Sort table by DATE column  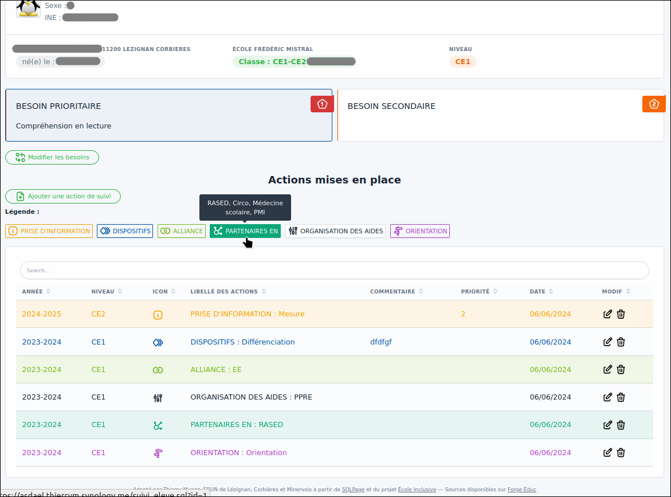tap(541, 292)
